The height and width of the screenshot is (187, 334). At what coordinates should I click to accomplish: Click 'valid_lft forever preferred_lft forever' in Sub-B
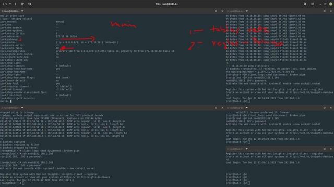click(x=263, y=112)
